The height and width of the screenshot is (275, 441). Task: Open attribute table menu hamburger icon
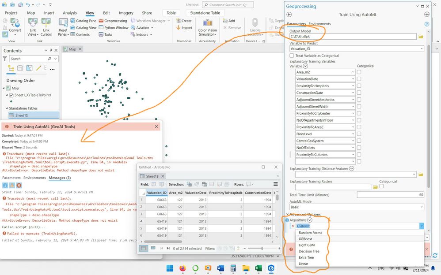coord(275,184)
